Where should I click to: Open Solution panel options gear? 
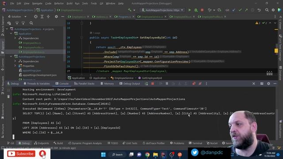56,17
